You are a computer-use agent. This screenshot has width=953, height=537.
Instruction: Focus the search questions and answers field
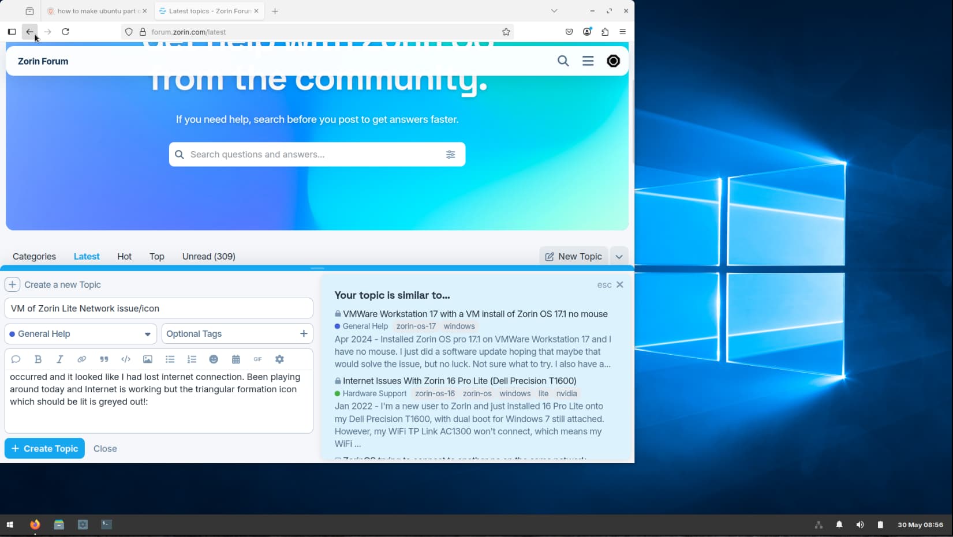pyautogui.click(x=316, y=155)
